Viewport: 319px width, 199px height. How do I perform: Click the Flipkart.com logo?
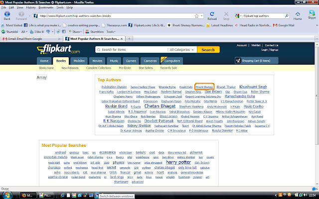click(x=58, y=49)
